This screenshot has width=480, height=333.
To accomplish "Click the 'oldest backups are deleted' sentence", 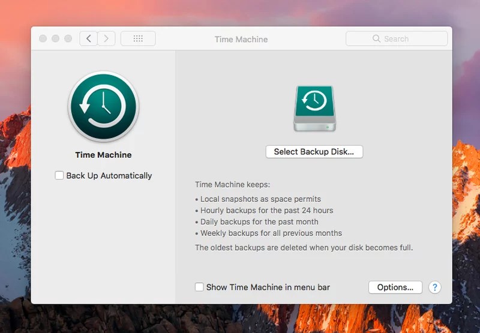I will 304,247.
